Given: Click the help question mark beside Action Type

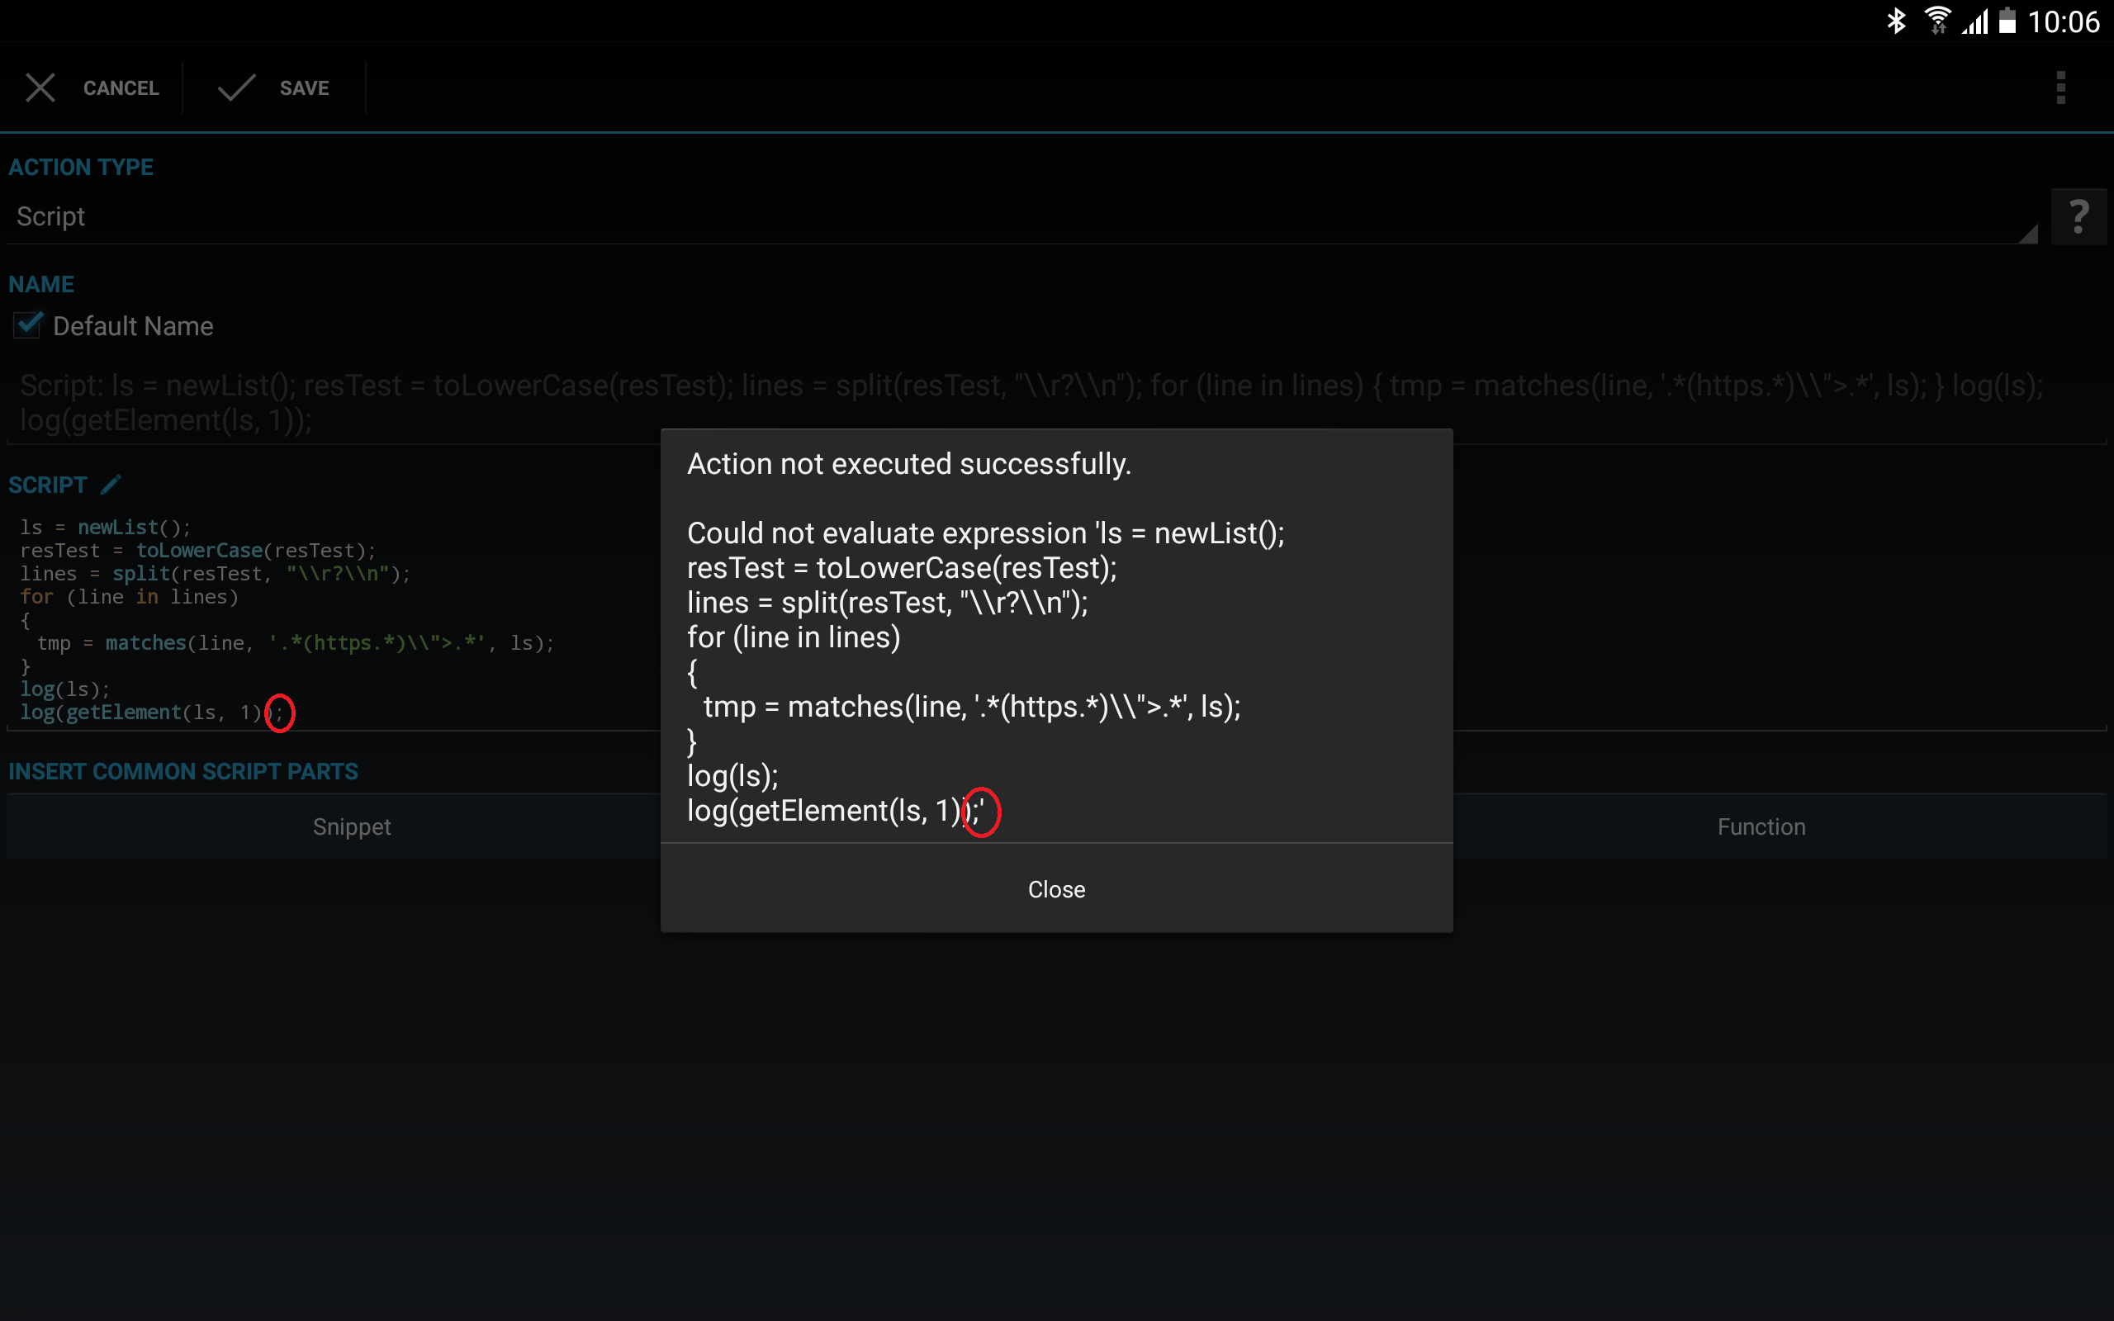Looking at the screenshot, I should 2079,216.
